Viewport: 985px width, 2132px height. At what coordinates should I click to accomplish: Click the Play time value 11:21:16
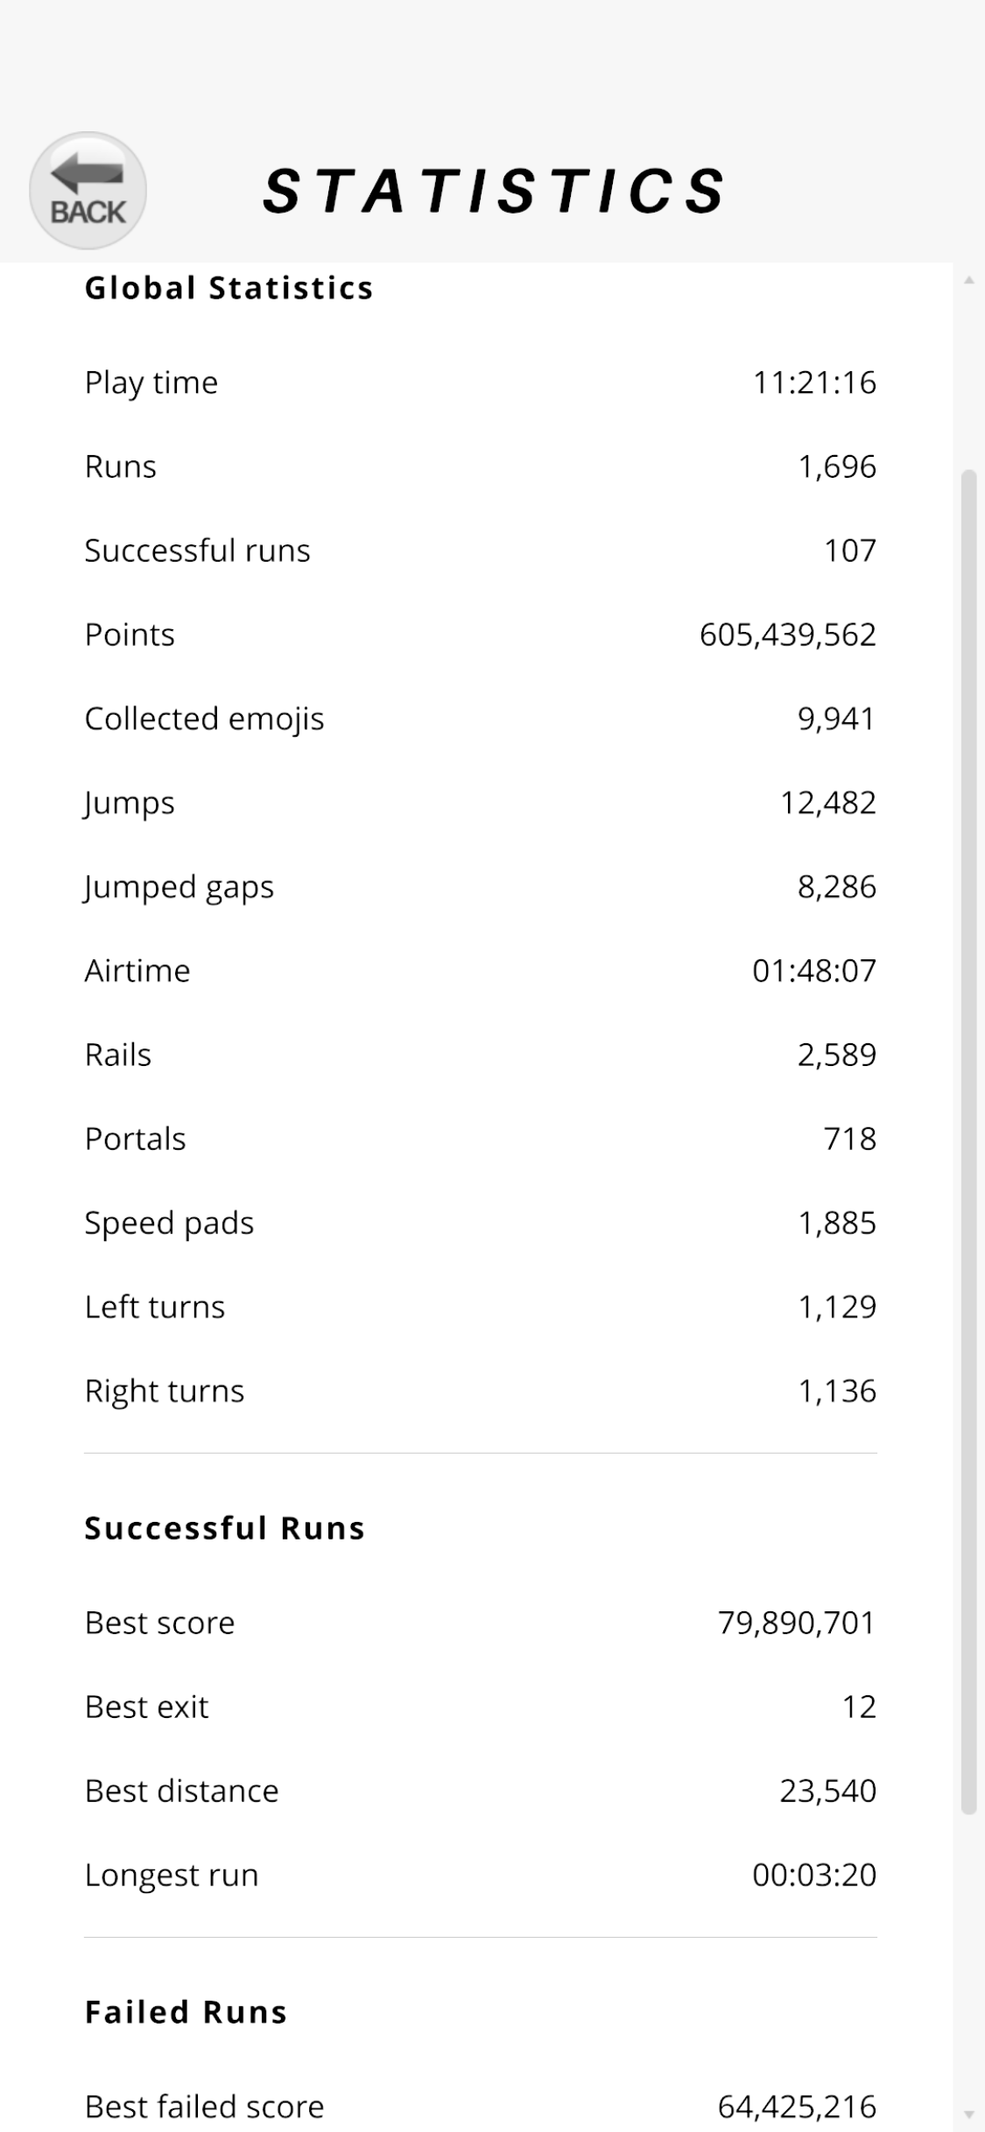click(x=814, y=382)
